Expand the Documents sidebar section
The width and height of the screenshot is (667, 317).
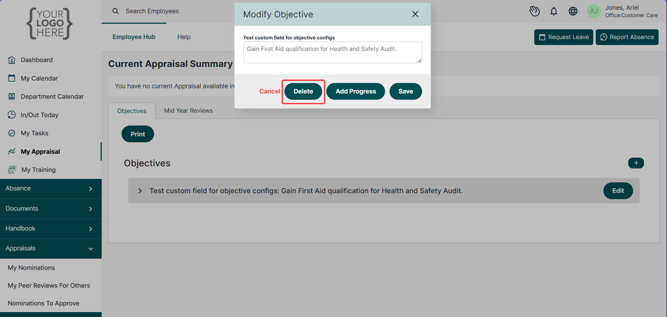(51, 209)
